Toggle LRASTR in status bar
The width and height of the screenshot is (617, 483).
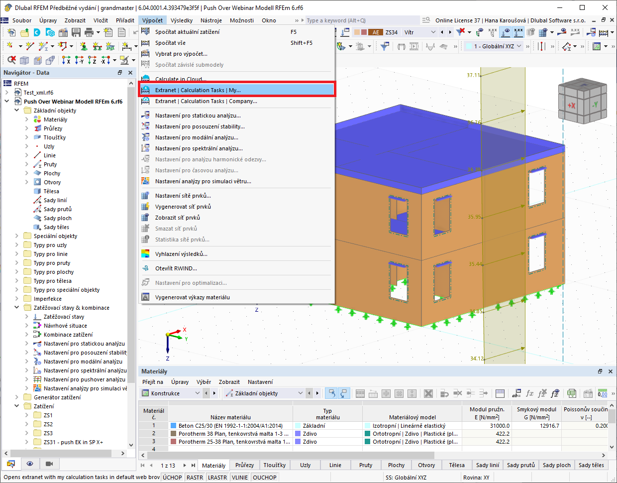(217, 477)
